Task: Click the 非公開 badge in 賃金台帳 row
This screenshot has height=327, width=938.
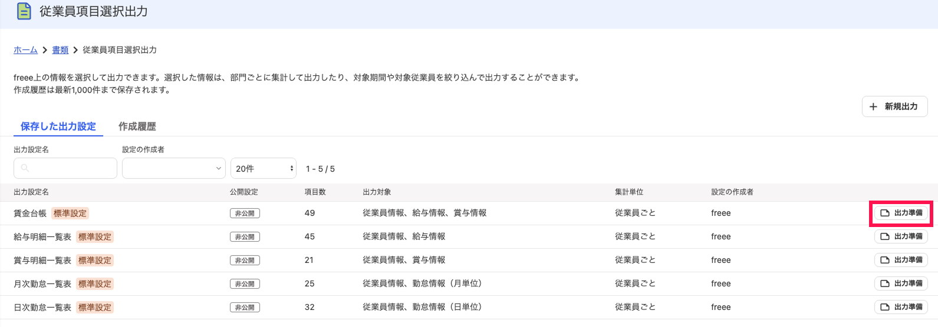Action: point(245,213)
